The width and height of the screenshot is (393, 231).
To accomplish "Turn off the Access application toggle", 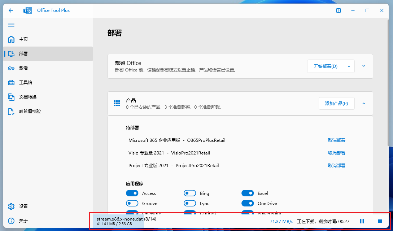I will coord(132,193).
